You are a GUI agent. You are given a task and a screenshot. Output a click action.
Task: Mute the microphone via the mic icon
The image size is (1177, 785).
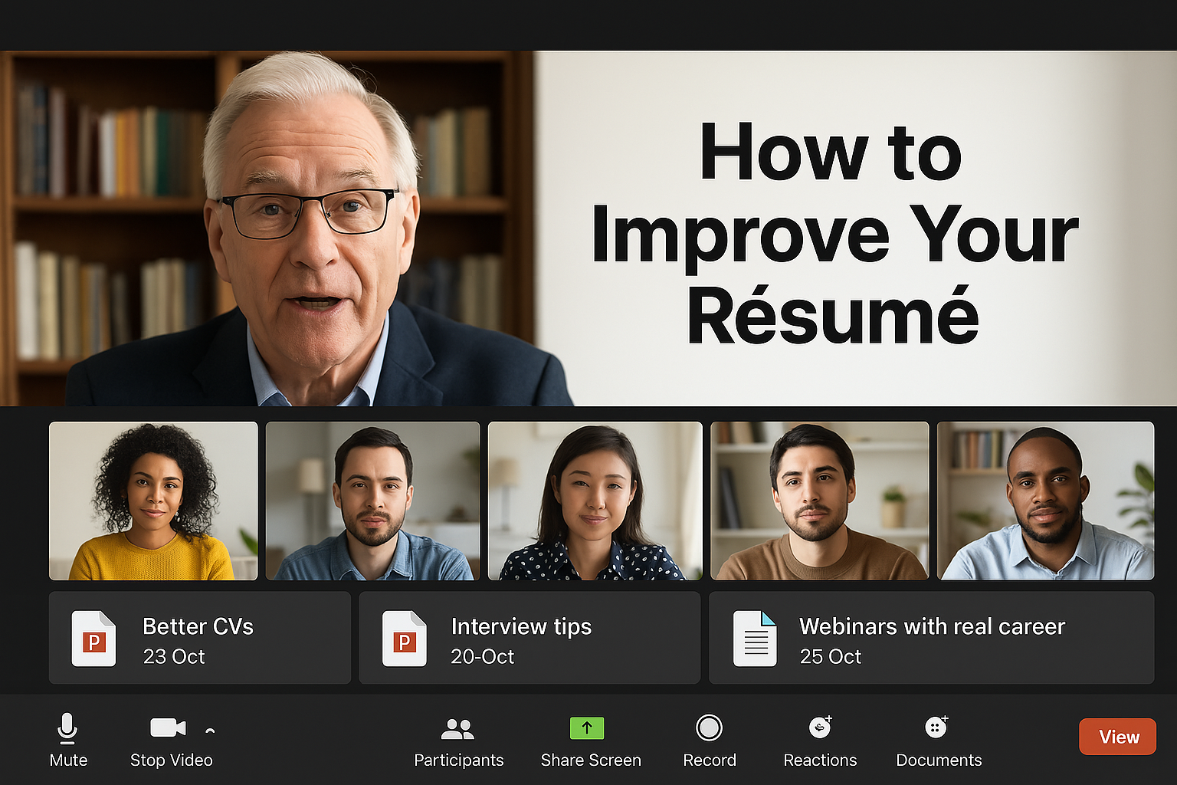pyautogui.click(x=67, y=728)
